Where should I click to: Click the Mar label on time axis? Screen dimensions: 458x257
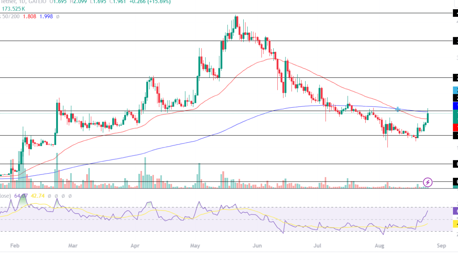pos(73,246)
